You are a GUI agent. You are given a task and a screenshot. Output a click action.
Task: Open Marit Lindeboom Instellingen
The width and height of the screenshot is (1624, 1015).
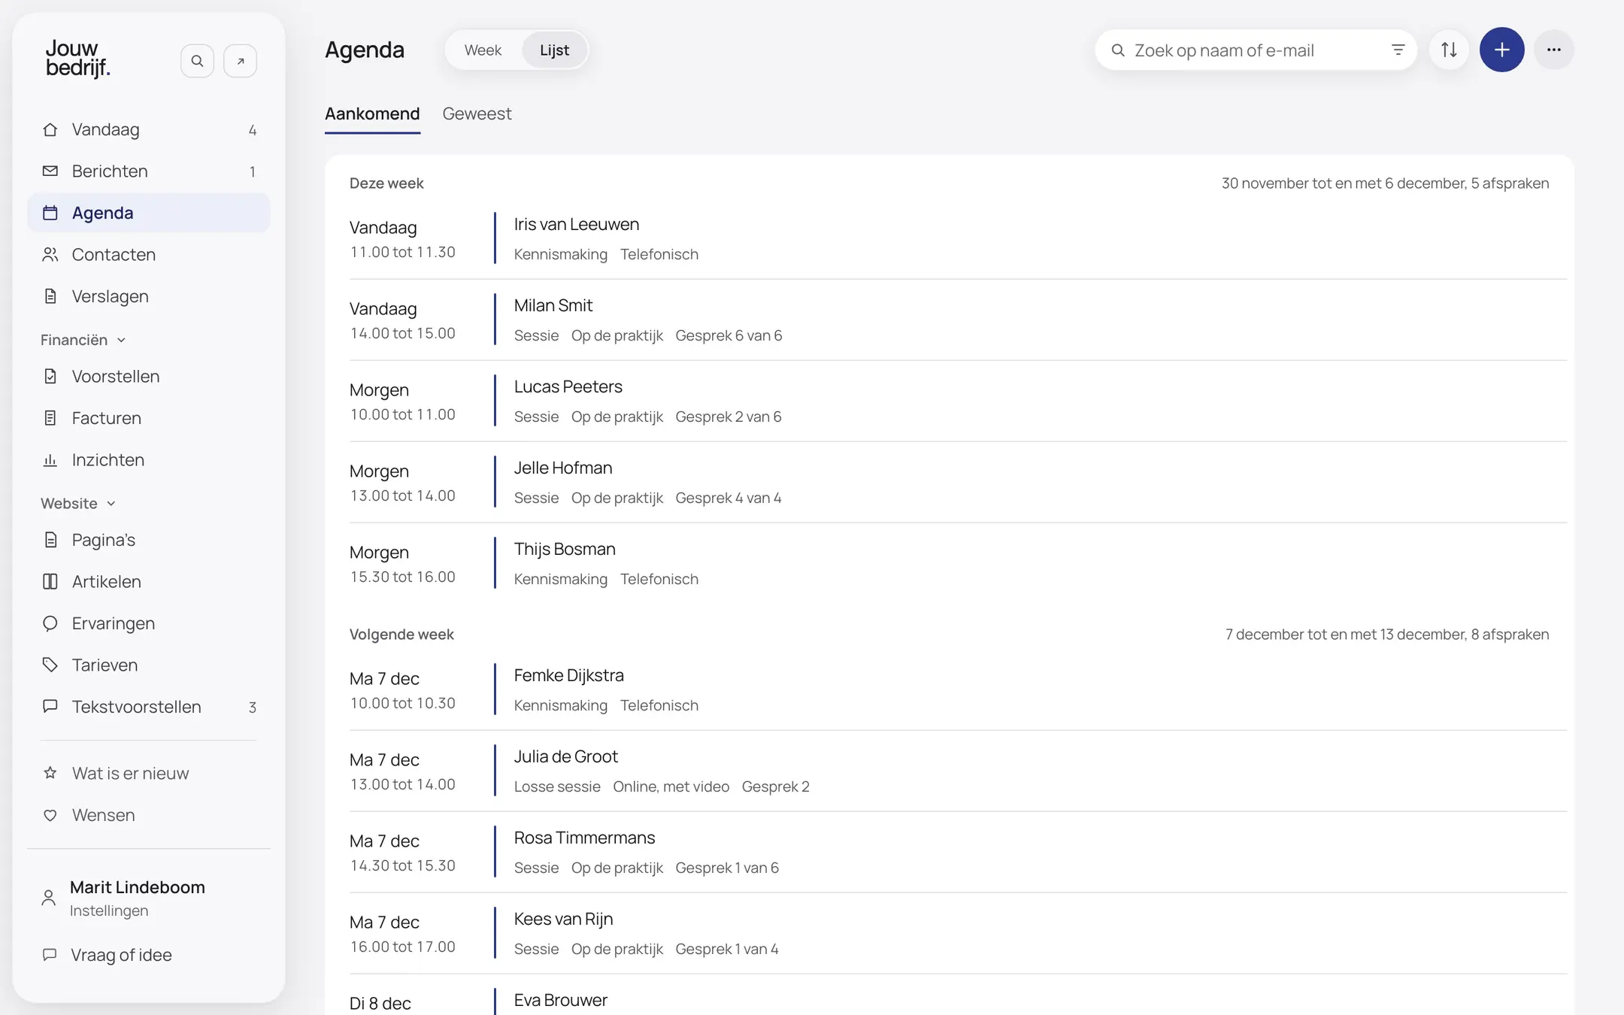(x=149, y=898)
